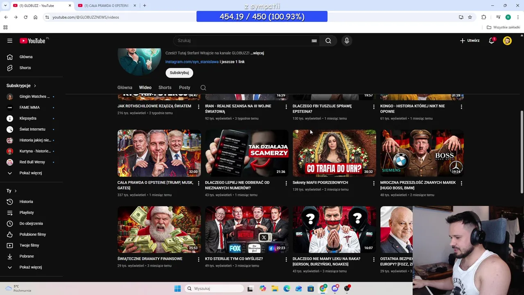Open Copilot from the taskbar
This screenshot has width=524, height=295.
point(263,288)
